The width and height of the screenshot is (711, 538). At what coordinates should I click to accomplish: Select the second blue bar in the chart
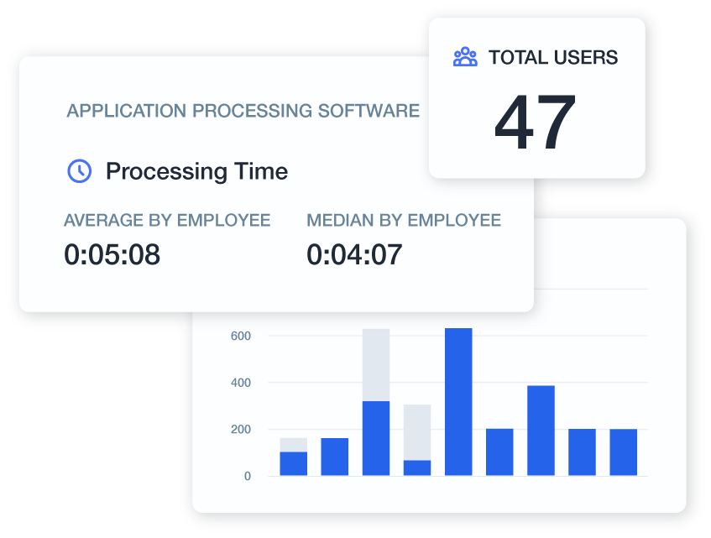pyautogui.click(x=334, y=457)
